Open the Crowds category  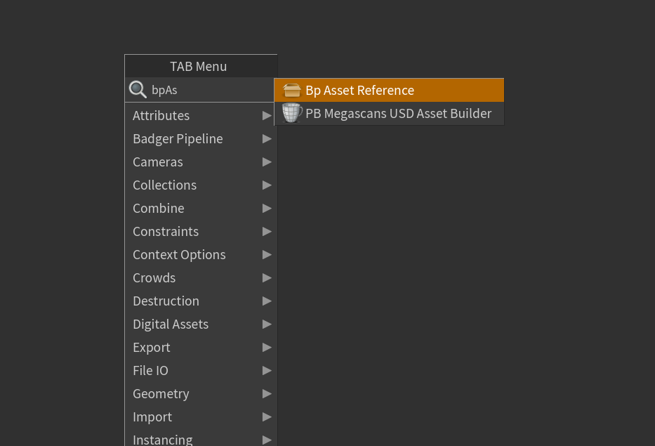point(154,277)
